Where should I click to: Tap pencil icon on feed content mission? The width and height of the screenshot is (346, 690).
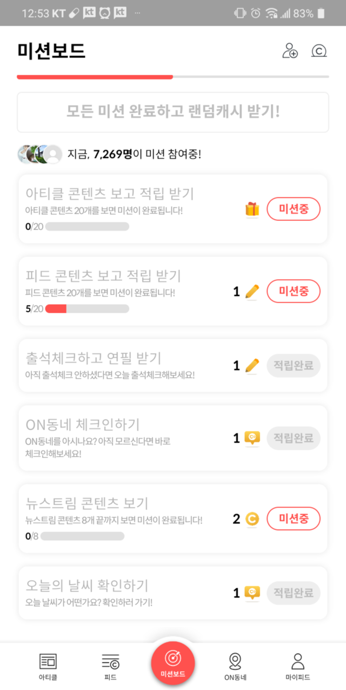pyautogui.click(x=252, y=292)
